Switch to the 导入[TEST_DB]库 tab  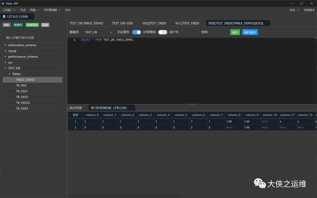coord(187,23)
